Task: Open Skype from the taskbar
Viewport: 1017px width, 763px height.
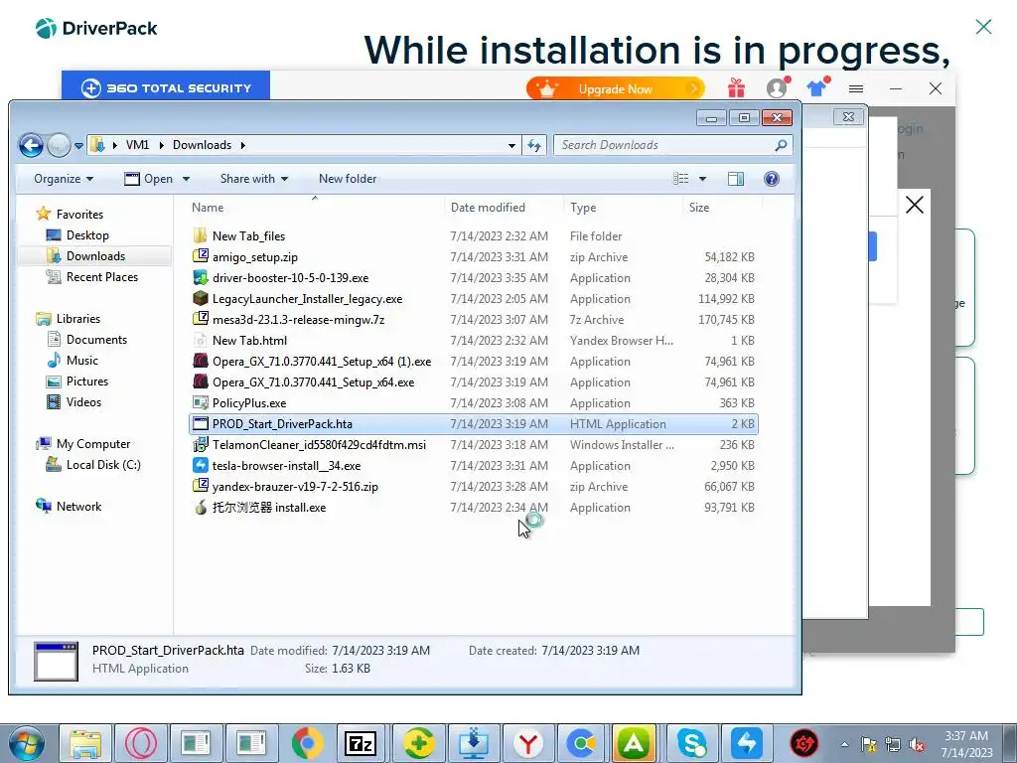Action: point(691,743)
